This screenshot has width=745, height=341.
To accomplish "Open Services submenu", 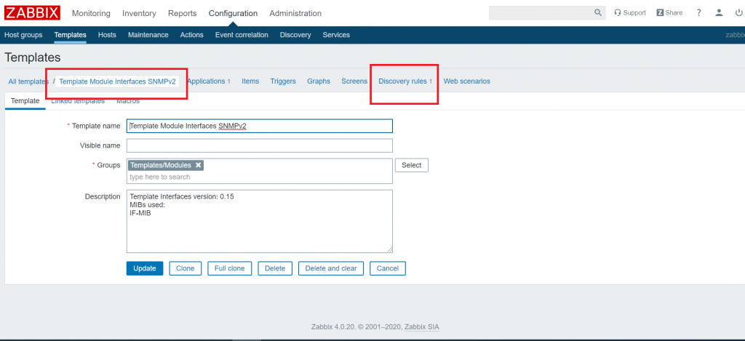I will click(336, 35).
